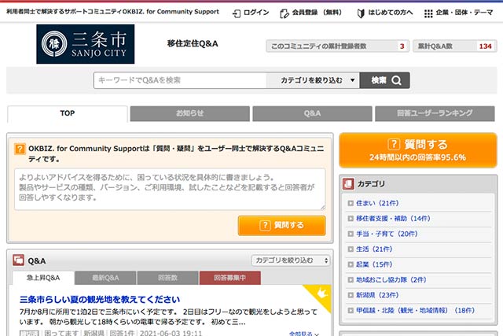Screen dimensions: 503x336
Task: Open the Q&A main tab
Action: pos(313,113)
